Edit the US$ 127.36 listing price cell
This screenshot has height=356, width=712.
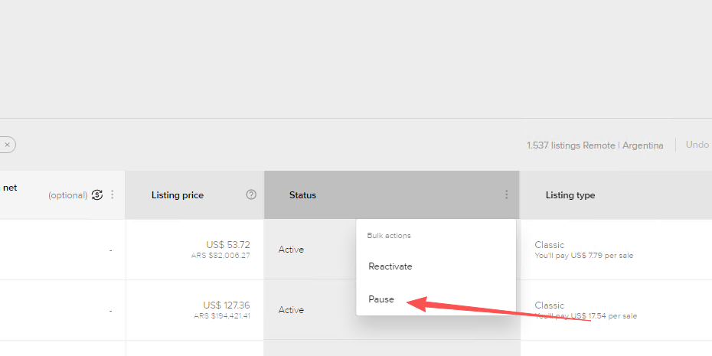[226, 305]
